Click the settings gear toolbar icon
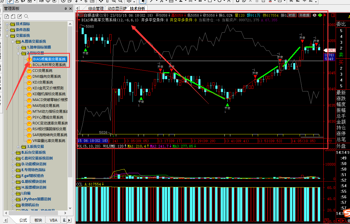This screenshot has height=224, width=350. click(129, 1)
